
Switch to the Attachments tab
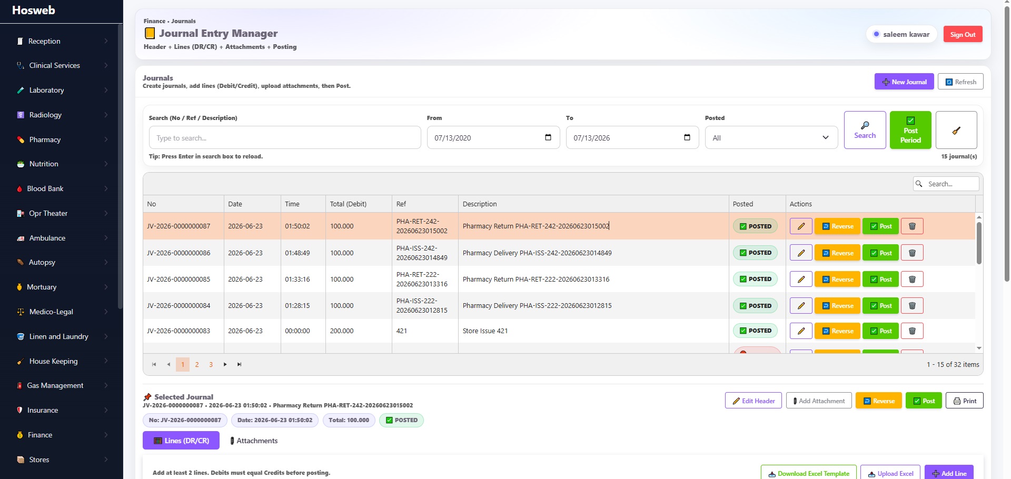(x=254, y=441)
